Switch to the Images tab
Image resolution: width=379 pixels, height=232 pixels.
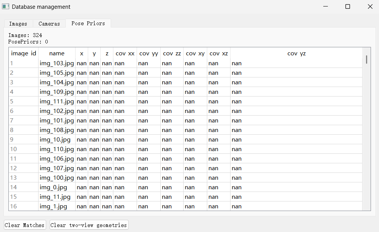coord(18,24)
